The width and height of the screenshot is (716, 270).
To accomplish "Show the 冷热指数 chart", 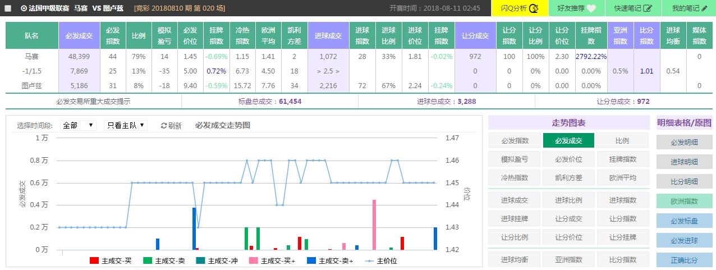I will pyautogui.click(x=515, y=177).
